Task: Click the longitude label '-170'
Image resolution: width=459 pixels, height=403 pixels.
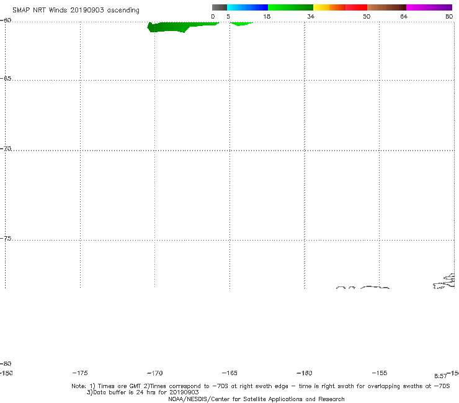Action: [155, 373]
